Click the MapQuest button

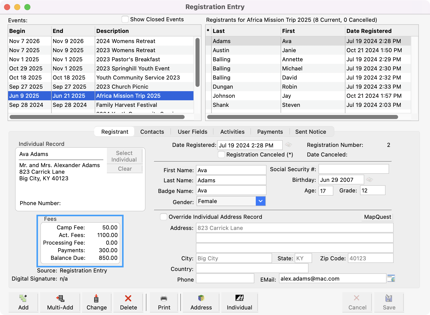377,217
